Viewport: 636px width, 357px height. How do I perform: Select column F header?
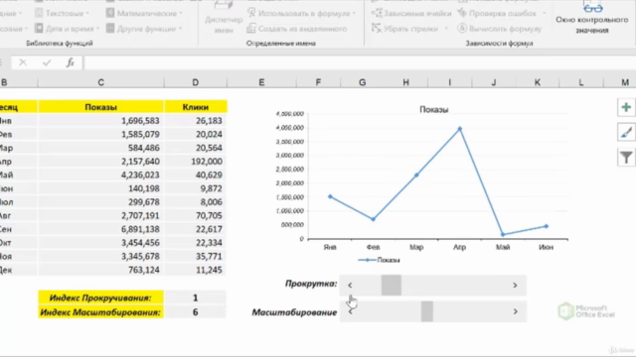[x=318, y=82]
